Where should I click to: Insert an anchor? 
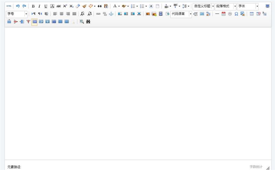click(x=111, y=14)
